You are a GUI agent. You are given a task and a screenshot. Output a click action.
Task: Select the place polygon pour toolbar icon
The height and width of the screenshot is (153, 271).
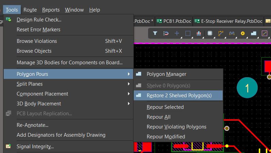click(x=254, y=33)
